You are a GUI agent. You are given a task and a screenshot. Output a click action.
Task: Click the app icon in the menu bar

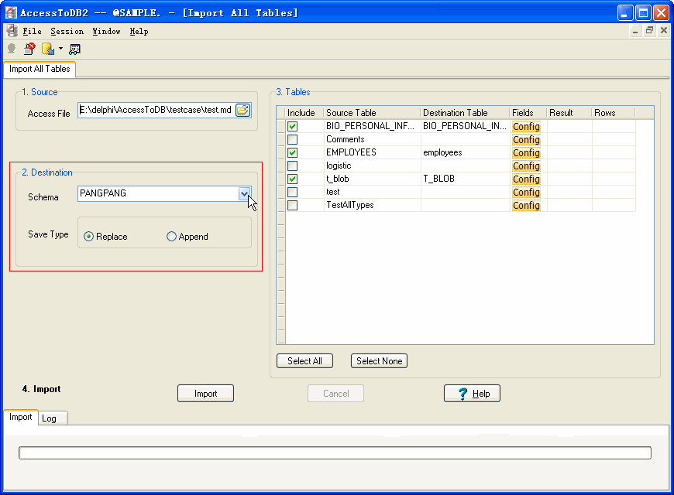tap(12, 31)
